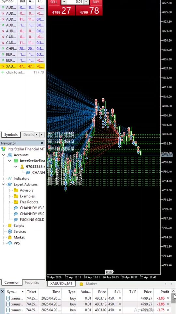Open the Details tab
176x314 pixels.
28,134
